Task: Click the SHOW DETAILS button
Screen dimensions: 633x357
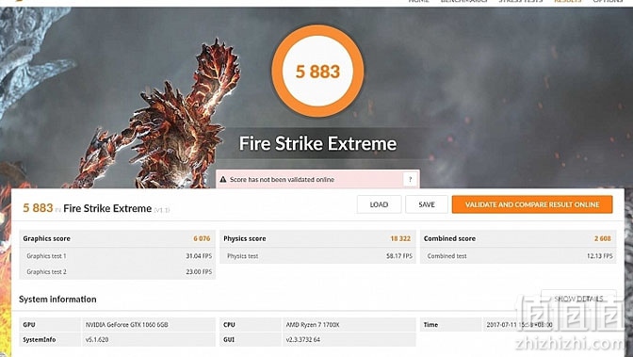Action: click(x=578, y=299)
